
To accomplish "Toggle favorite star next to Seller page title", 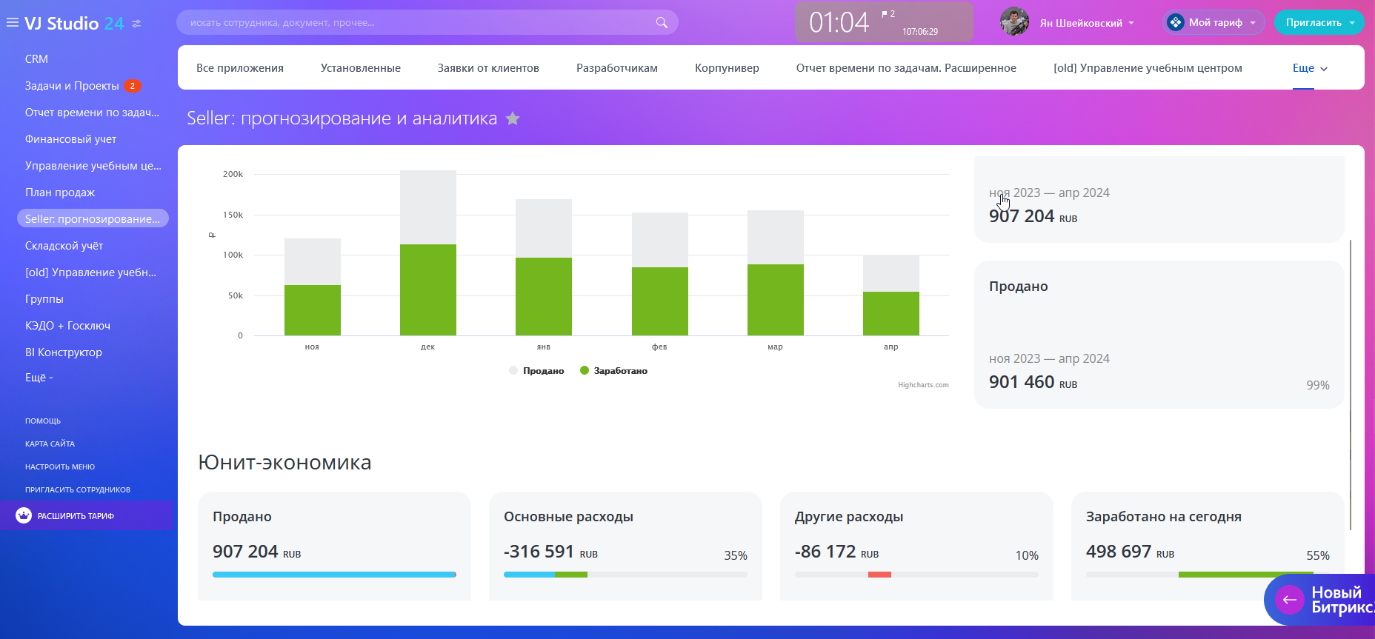I will [513, 118].
